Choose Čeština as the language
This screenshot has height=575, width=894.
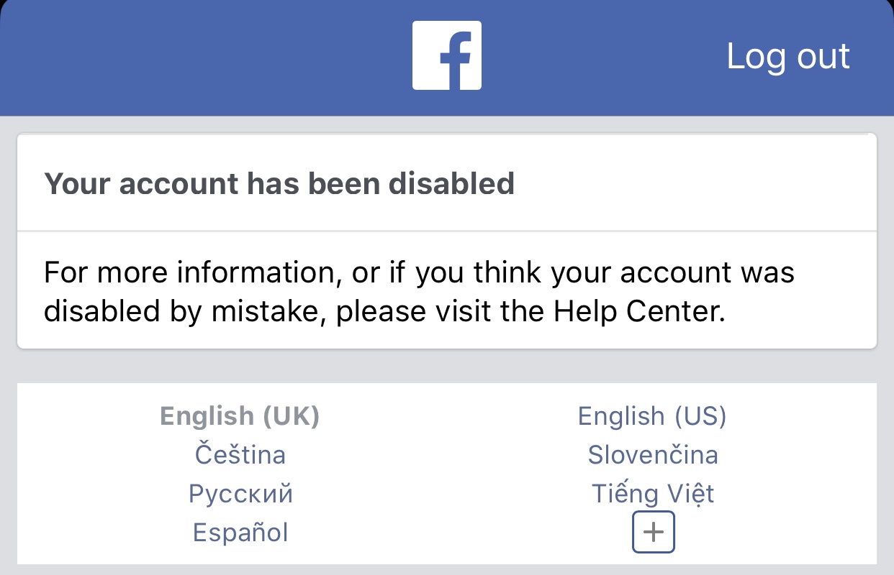tap(240, 455)
